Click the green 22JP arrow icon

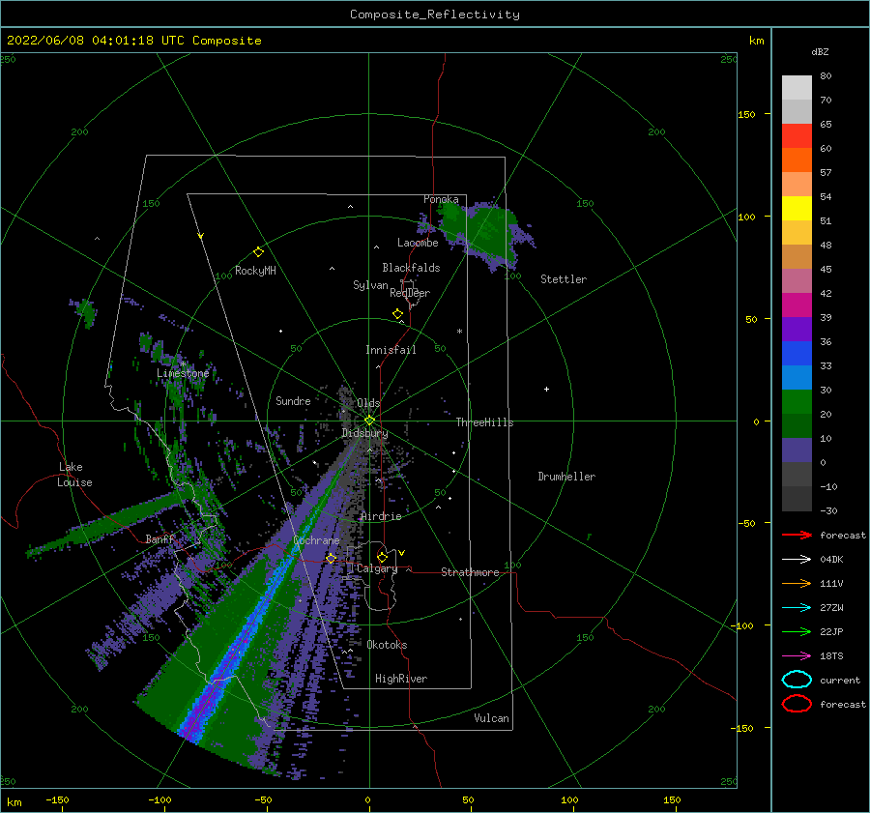click(797, 631)
